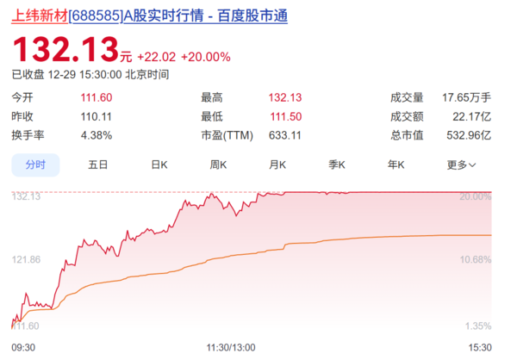Click the 20.00% top chart axis label
517x360 pixels.
click(x=476, y=196)
